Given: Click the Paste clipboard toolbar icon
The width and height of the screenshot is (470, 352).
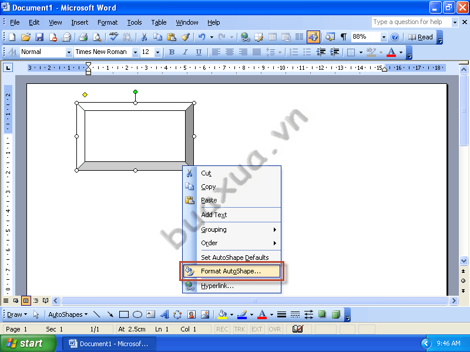Looking at the screenshot, I should pos(172,37).
